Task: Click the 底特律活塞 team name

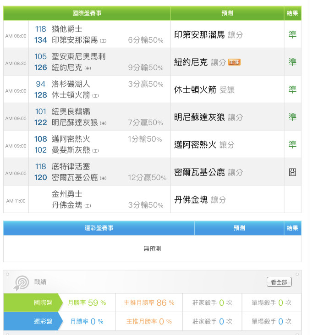Action: pos(71,166)
